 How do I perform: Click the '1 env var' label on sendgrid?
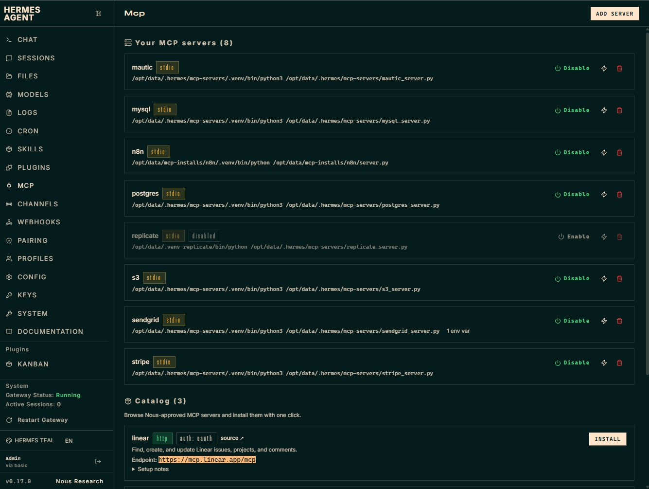click(458, 331)
